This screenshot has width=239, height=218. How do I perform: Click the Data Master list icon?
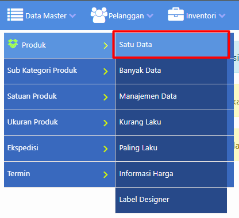[15, 14]
